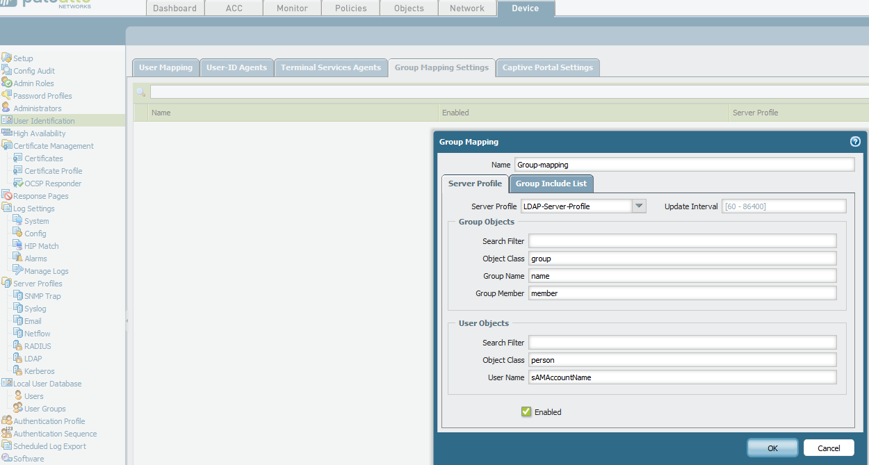Switch to the Policies tab

pyautogui.click(x=350, y=8)
